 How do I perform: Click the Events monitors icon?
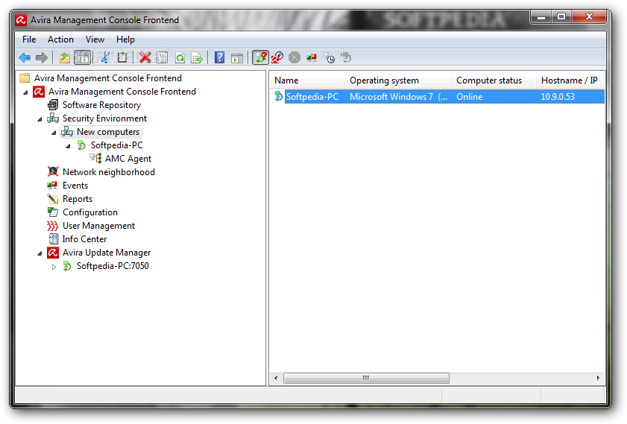click(53, 186)
